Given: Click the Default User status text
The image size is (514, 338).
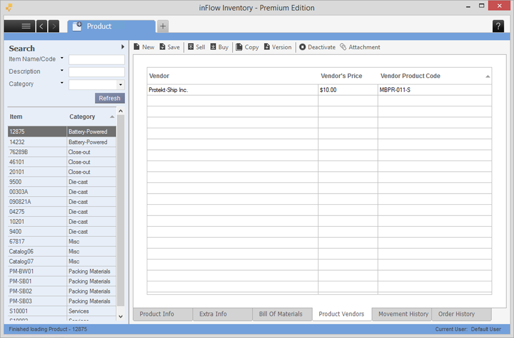Looking at the screenshot, I should coord(486,329).
